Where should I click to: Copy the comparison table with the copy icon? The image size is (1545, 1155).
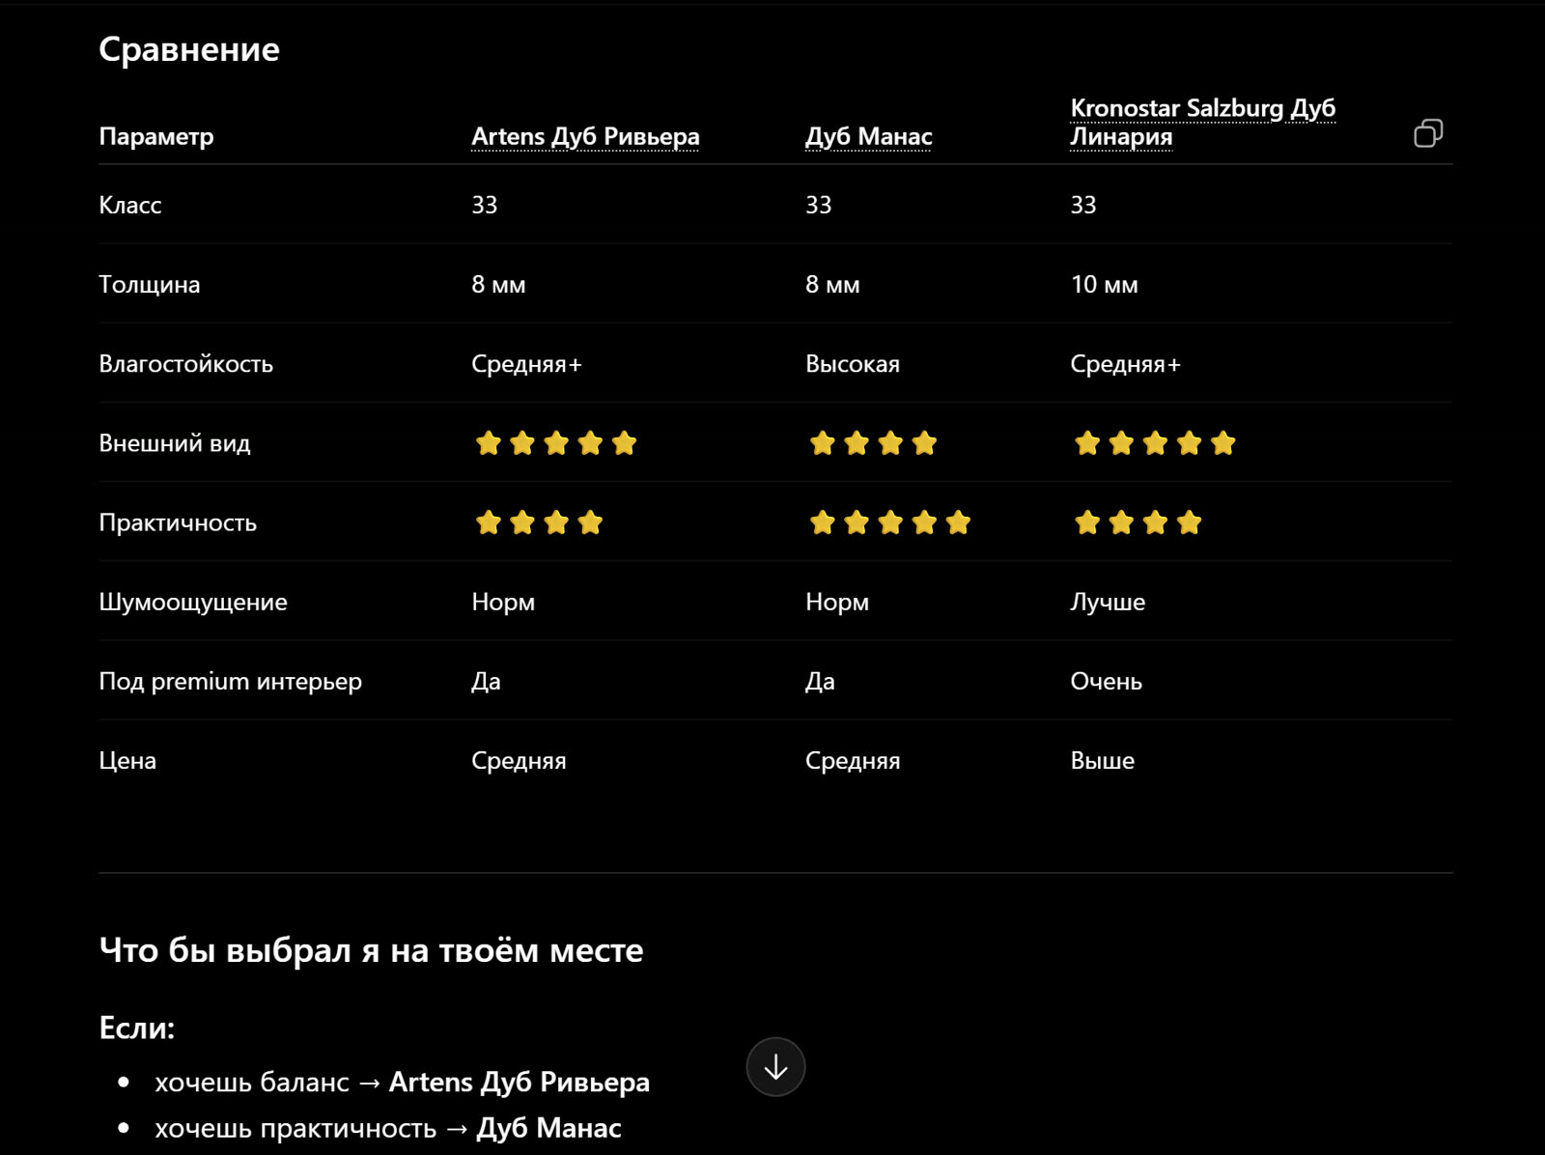1428,133
